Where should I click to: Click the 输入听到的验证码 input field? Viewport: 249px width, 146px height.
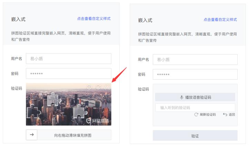pos(195,108)
